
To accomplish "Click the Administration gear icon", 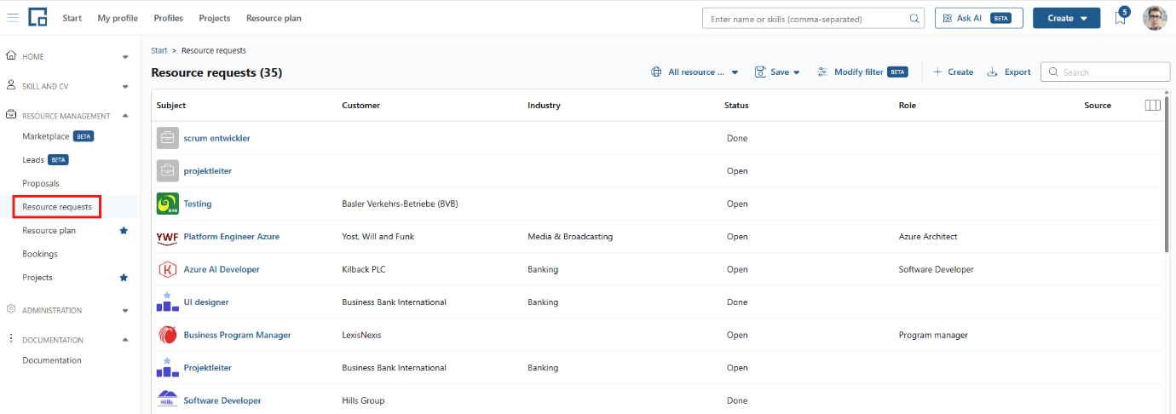I will [11, 310].
